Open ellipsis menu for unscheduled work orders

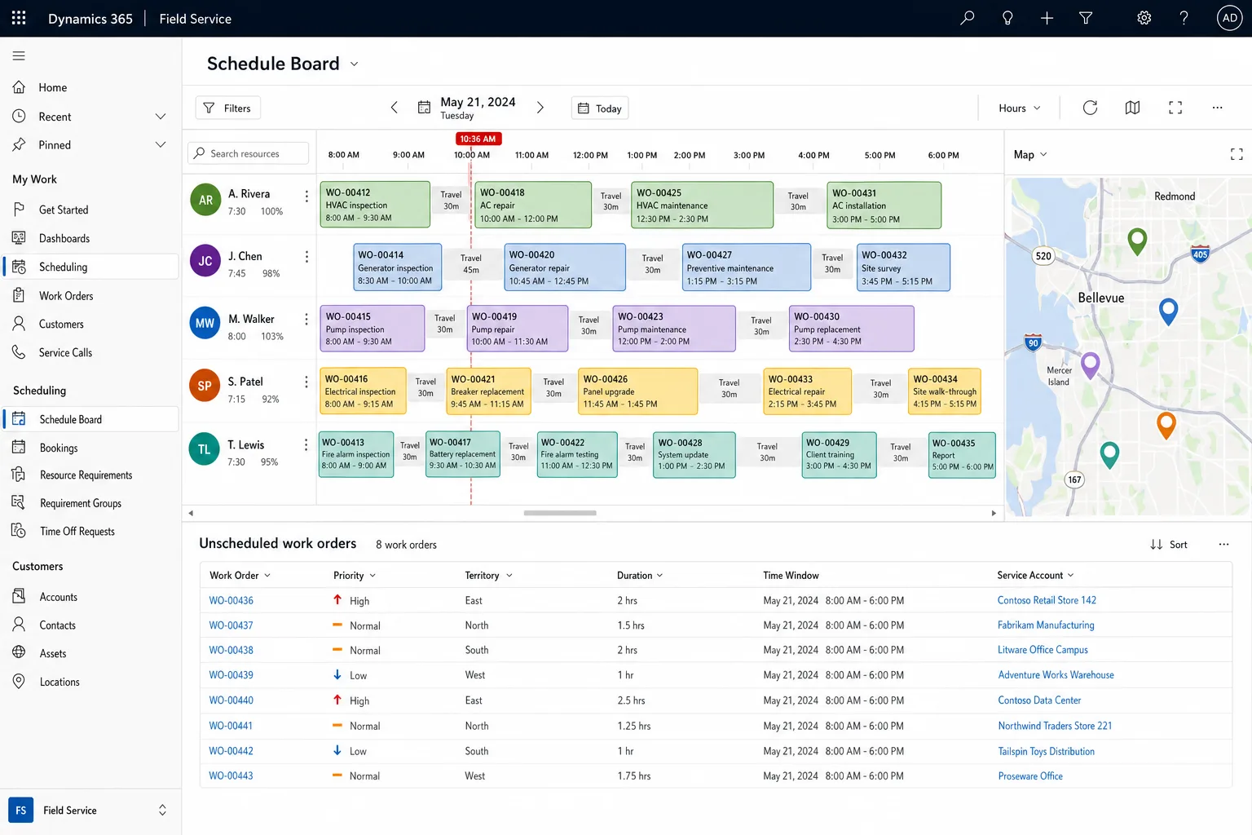pyautogui.click(x=1223, y=544)
